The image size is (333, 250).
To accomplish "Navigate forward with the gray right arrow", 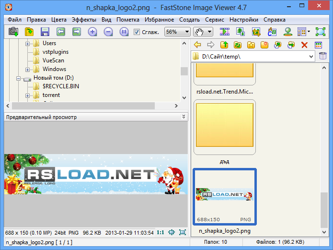I will [x=211, y=45].
